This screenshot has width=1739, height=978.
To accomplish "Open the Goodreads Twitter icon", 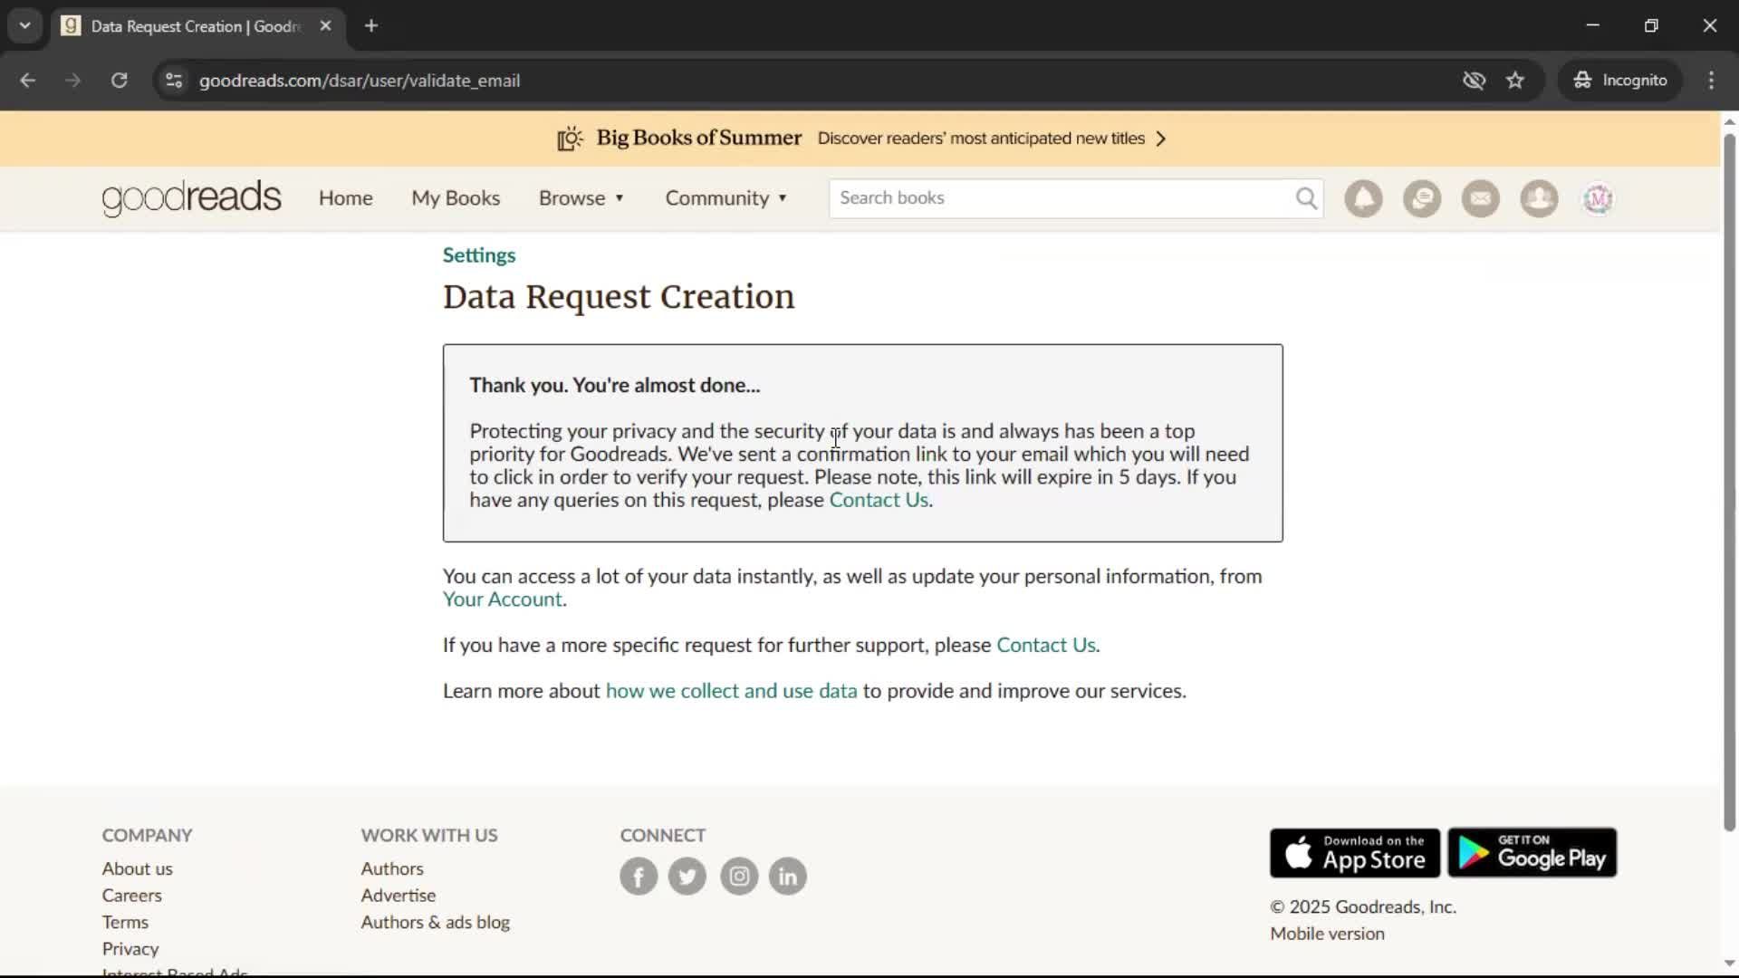I will (687, 876).
